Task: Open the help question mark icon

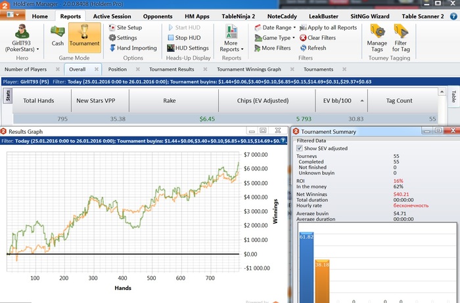Action: click(x=453, y=16)
